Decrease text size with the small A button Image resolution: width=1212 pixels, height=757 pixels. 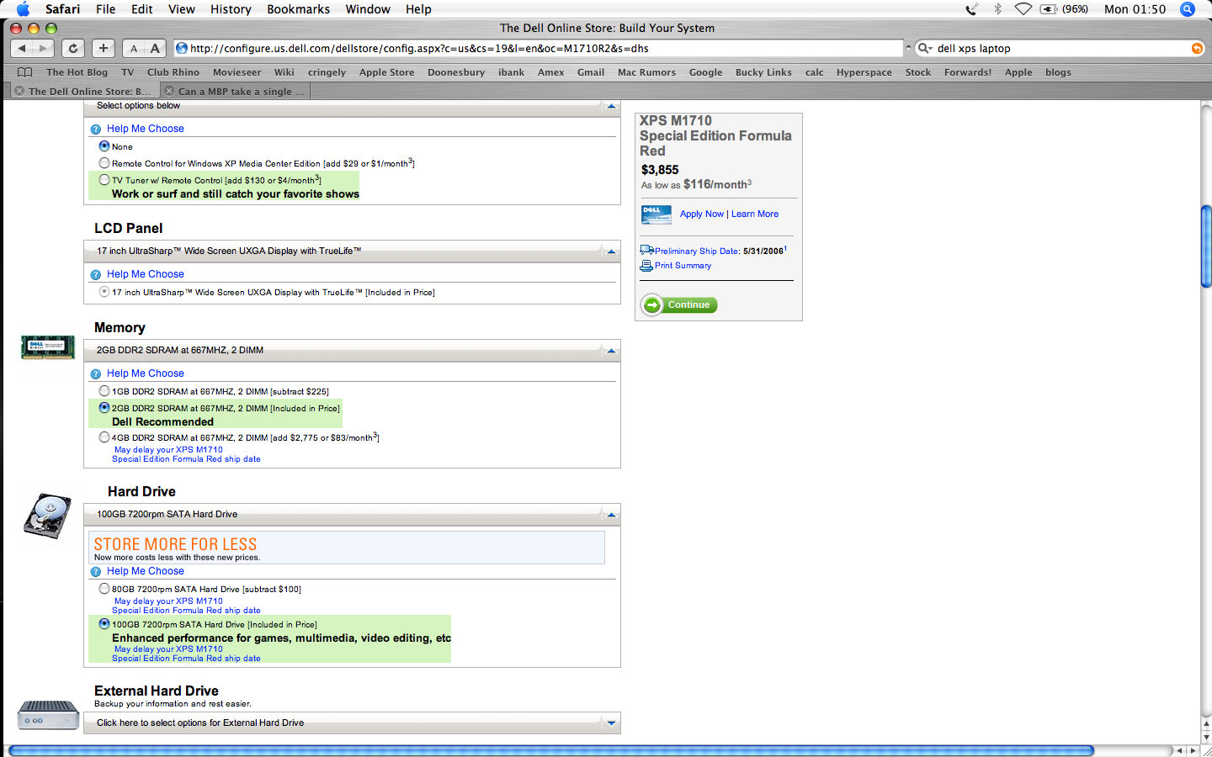(133, 49)
